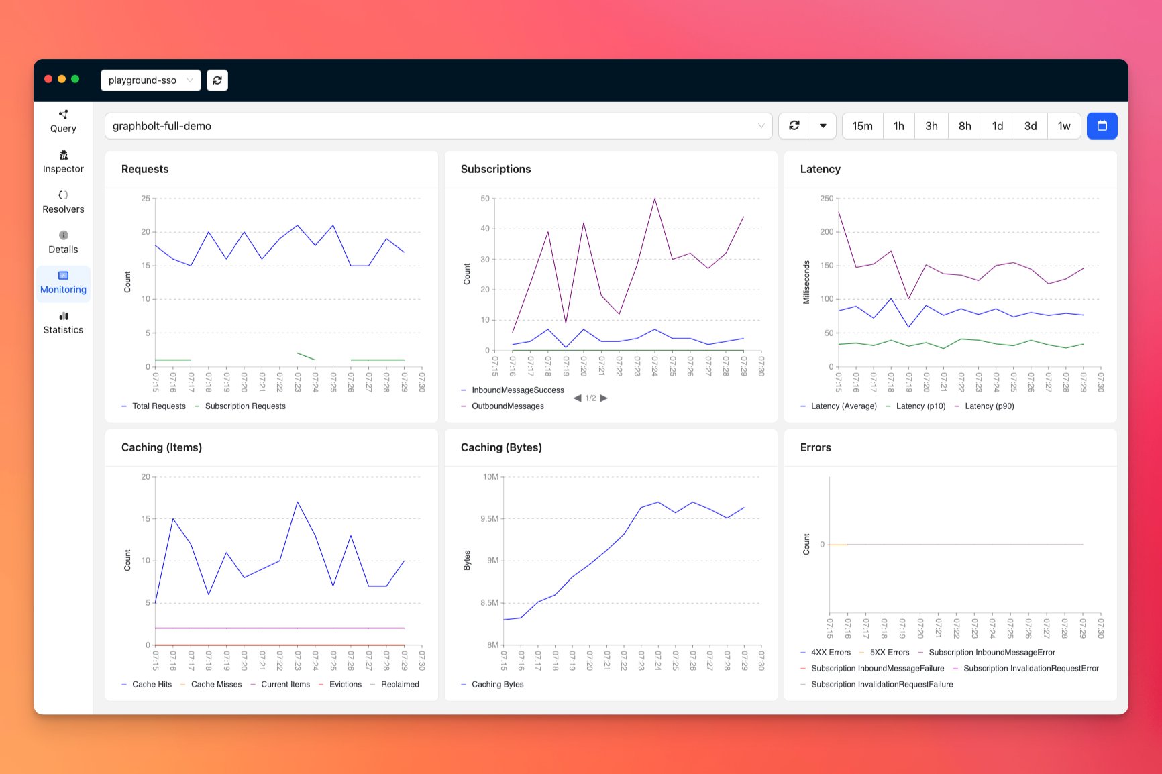Select the 1d time range
This screenshot has width=1162, height=774.
point(998,126)
